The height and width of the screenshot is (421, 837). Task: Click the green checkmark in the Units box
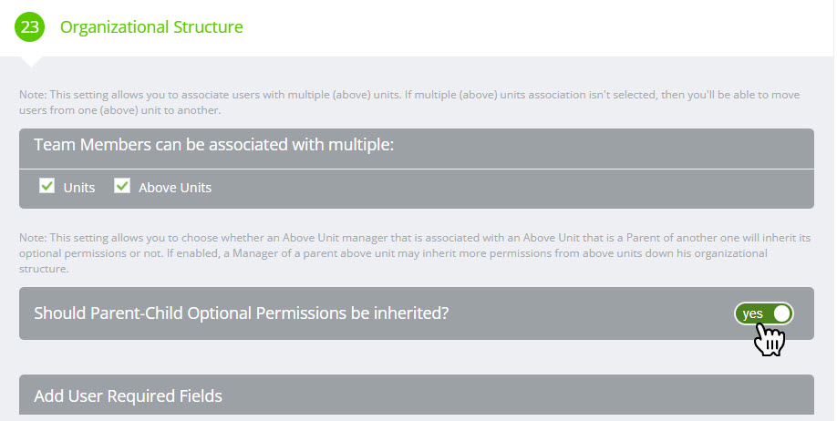pyautogui.click(x=47, y=185)
